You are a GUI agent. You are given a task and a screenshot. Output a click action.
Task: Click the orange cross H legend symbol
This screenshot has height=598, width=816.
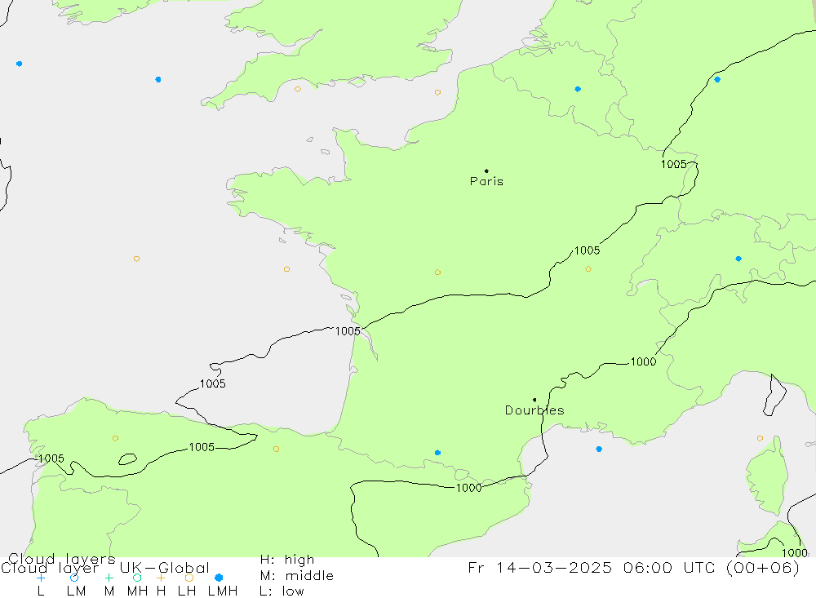pos(161,578)
